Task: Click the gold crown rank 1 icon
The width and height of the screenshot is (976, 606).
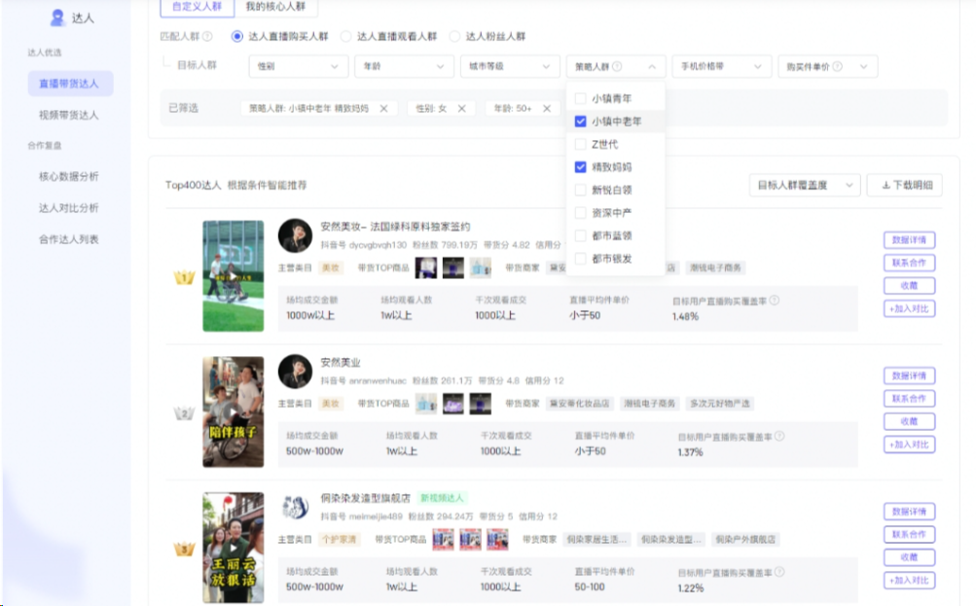Action: click(184, 278)
